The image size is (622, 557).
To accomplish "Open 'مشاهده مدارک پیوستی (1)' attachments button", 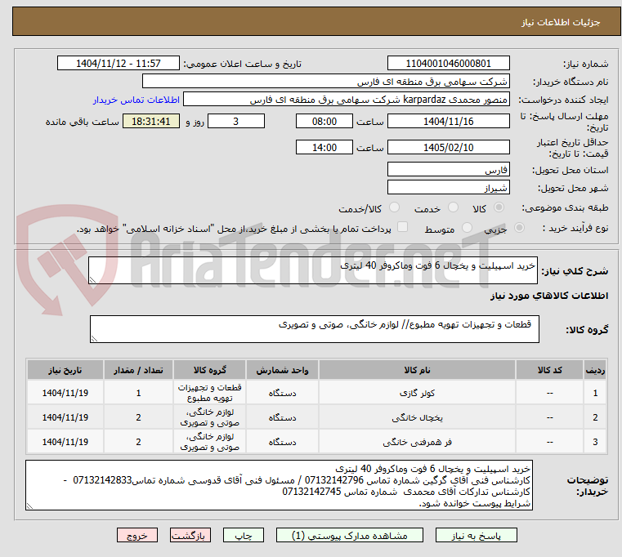I will 350,535.
